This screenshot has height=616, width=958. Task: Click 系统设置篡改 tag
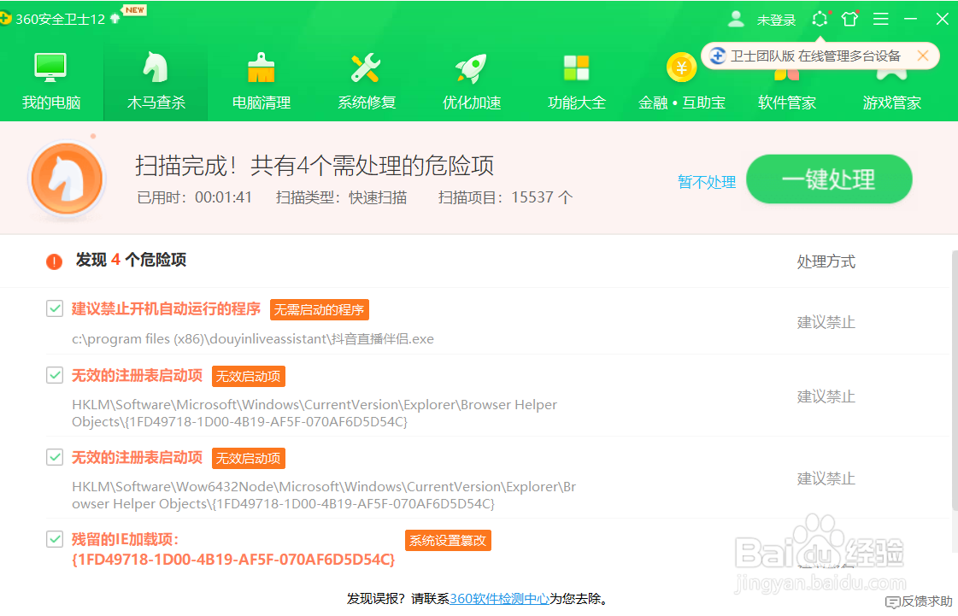coord(448,540)
